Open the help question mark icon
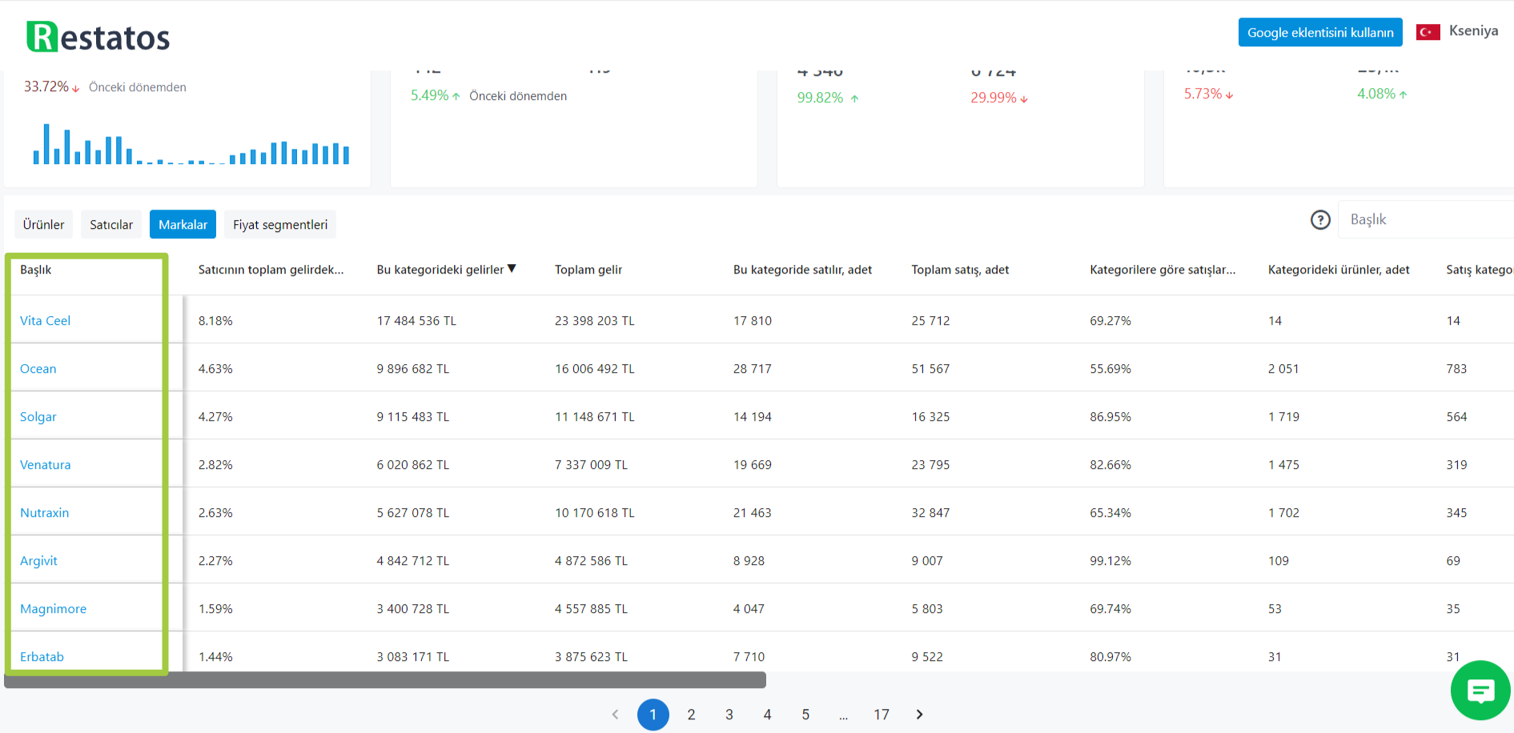 pos(1320,219)
